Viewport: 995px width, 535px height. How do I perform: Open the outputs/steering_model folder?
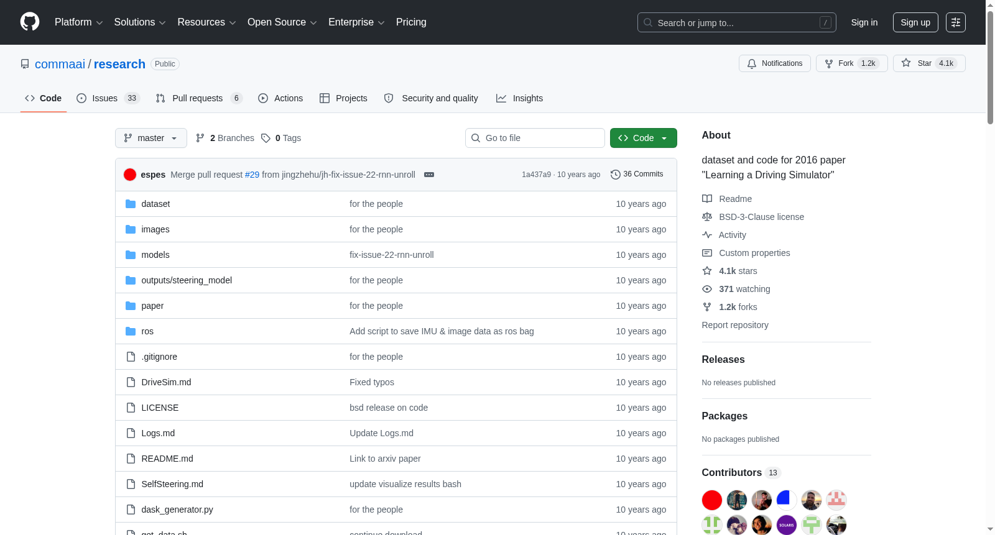187,280
